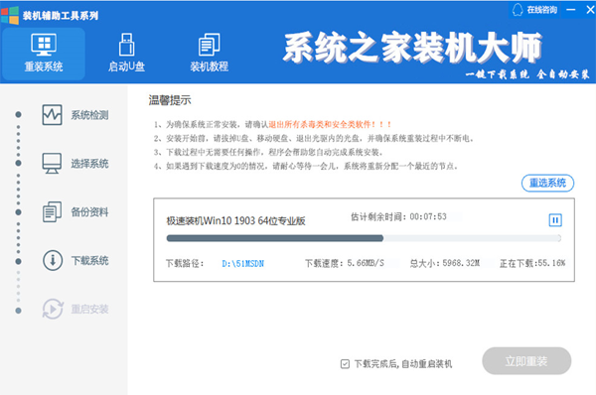Click the 系统检测 step icon
596x395 pixels.
pyautogui.click(x=52, y=115)
